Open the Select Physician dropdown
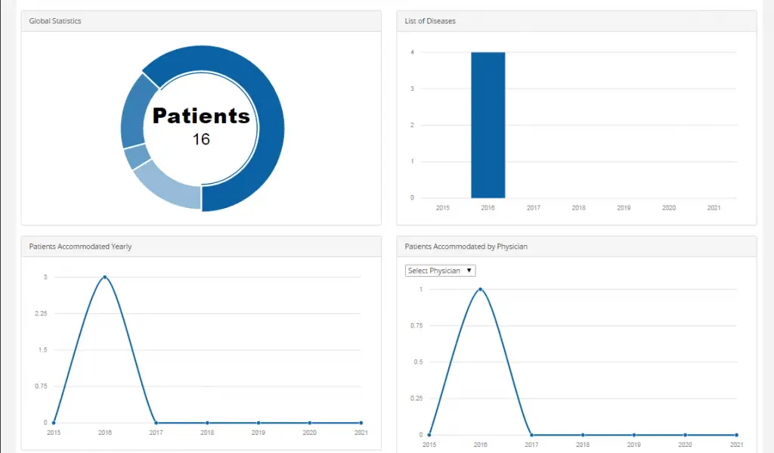This screenshot has width=774, height=453. (440, 270)
